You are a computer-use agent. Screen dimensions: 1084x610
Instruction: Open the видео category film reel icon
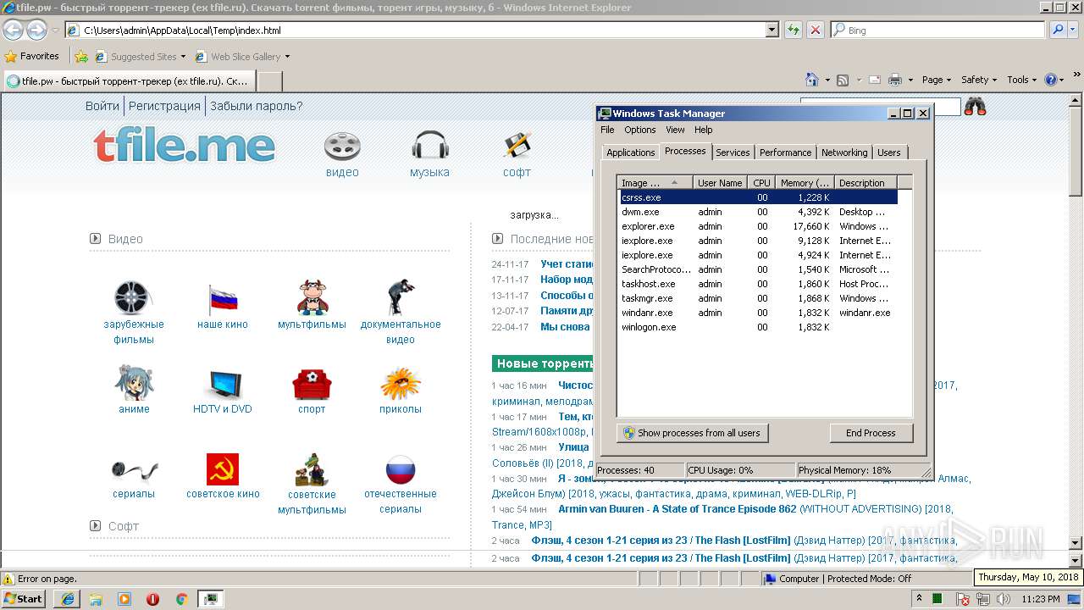click(342, 146)
